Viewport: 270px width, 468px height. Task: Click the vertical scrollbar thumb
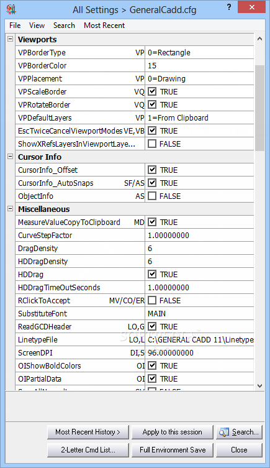[x=259, y=108]
